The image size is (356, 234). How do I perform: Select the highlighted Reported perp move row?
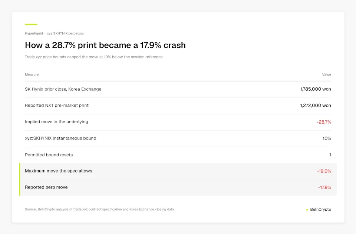(x=178, y=187)
